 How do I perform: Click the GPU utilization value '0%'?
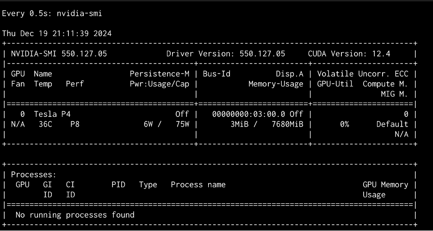[344, 124]
